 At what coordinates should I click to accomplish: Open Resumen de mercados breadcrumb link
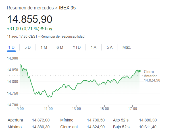(30, 7)
